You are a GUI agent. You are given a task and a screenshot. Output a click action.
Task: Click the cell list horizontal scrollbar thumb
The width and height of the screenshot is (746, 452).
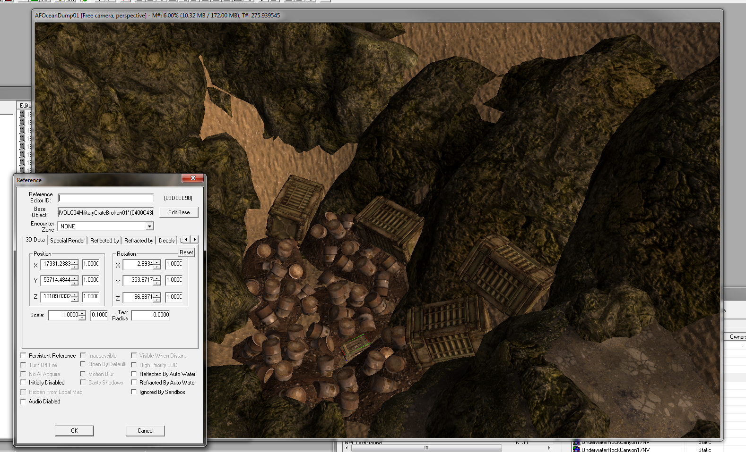pos(426,448)
